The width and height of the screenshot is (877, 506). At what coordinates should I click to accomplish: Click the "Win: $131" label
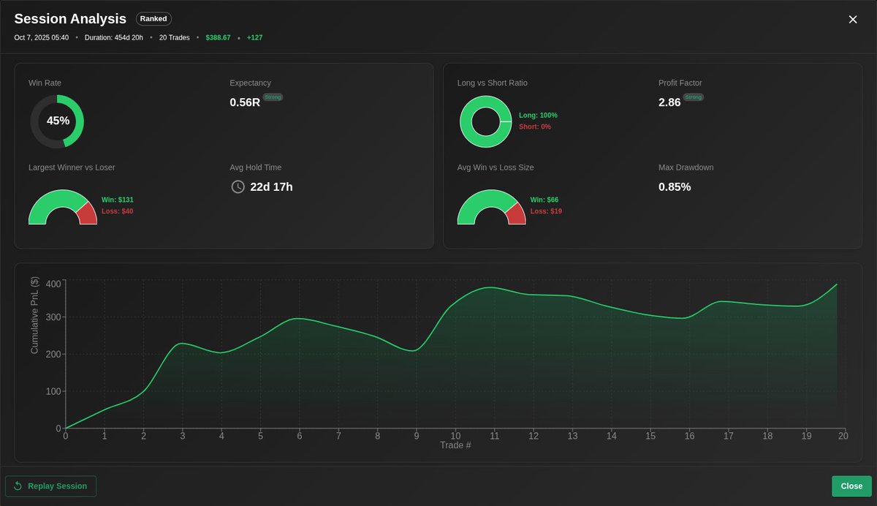(118, 200)
